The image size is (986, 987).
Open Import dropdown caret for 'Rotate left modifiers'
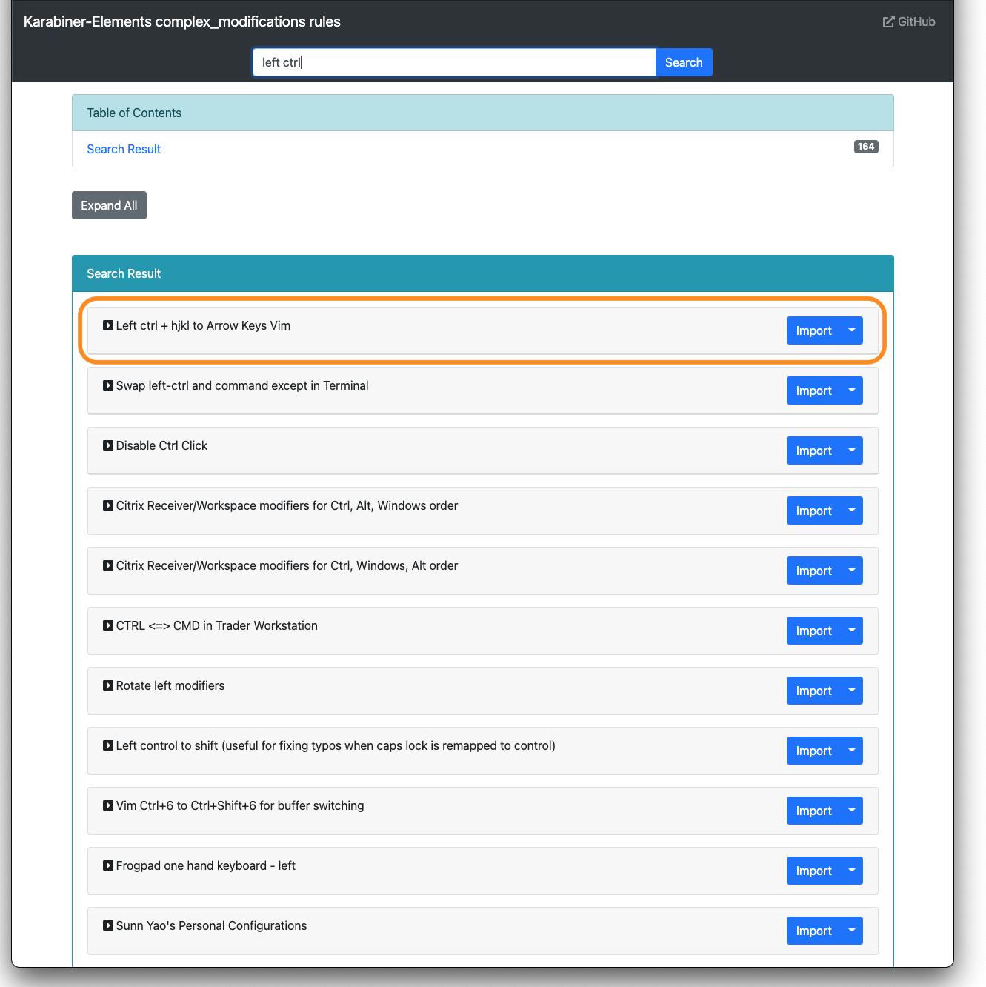coord(852,691)
